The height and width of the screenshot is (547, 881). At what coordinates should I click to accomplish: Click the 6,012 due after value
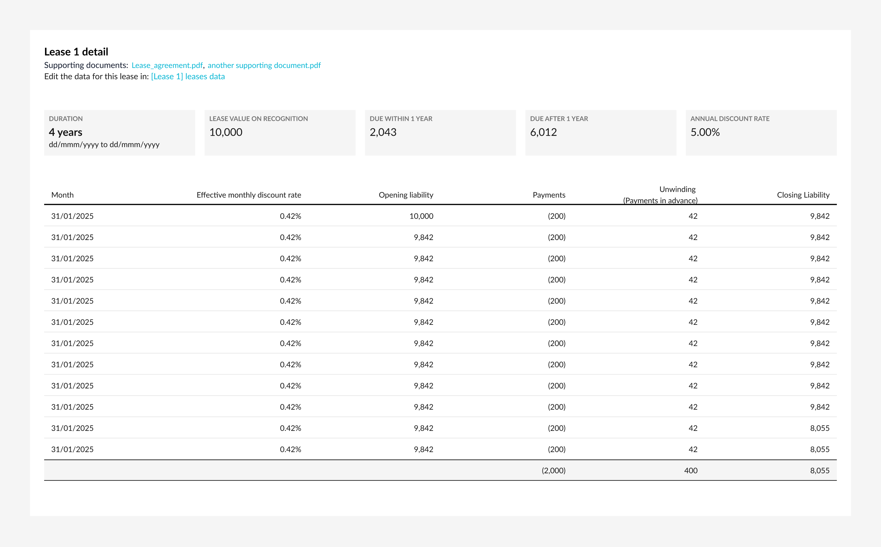(x=543, y=132)
